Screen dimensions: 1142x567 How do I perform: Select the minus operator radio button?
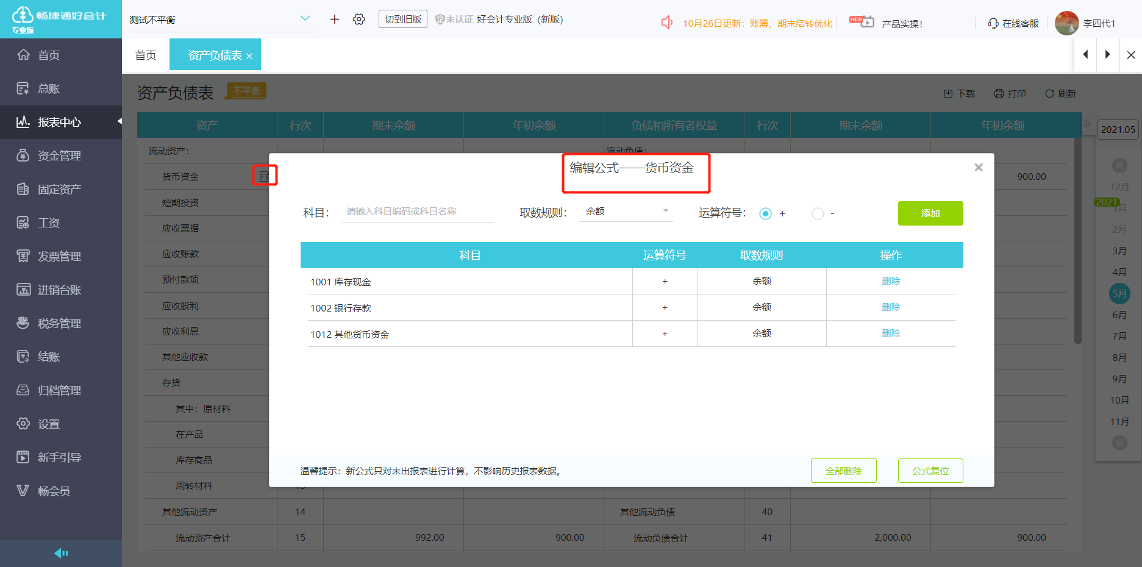point(818,214)
